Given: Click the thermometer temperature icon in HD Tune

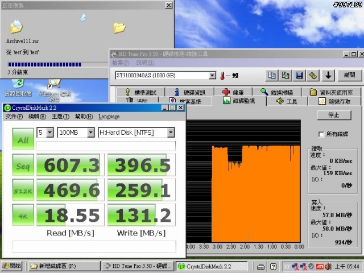Looking at the screenshot, I should [222, 76].
